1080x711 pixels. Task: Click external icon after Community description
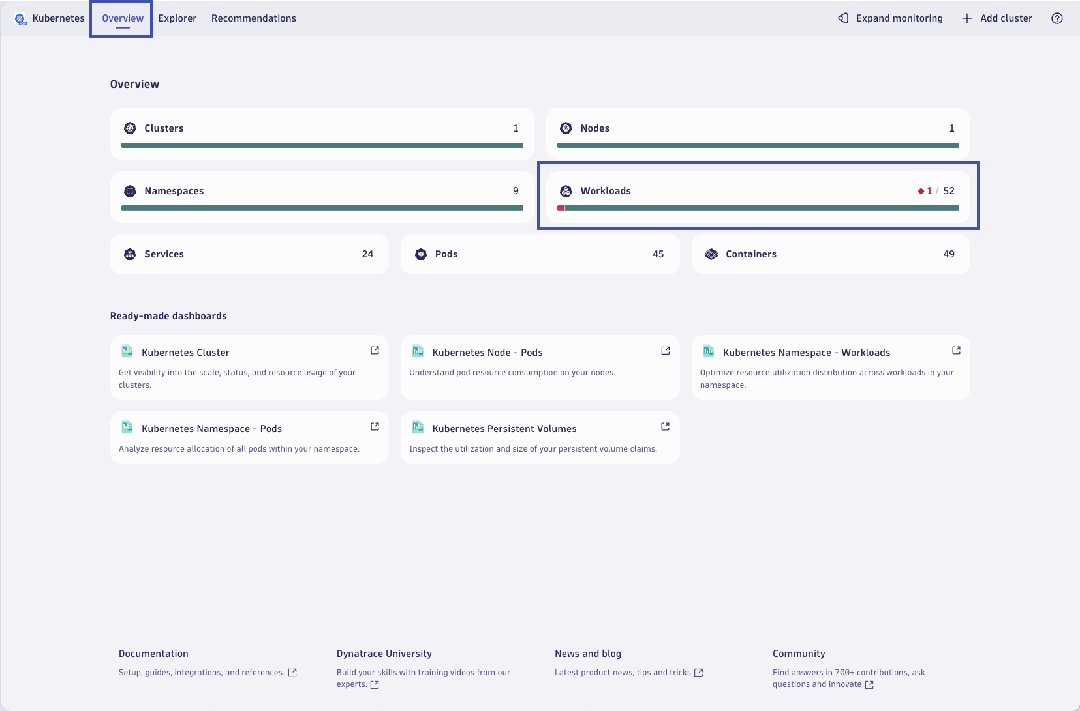869,685
